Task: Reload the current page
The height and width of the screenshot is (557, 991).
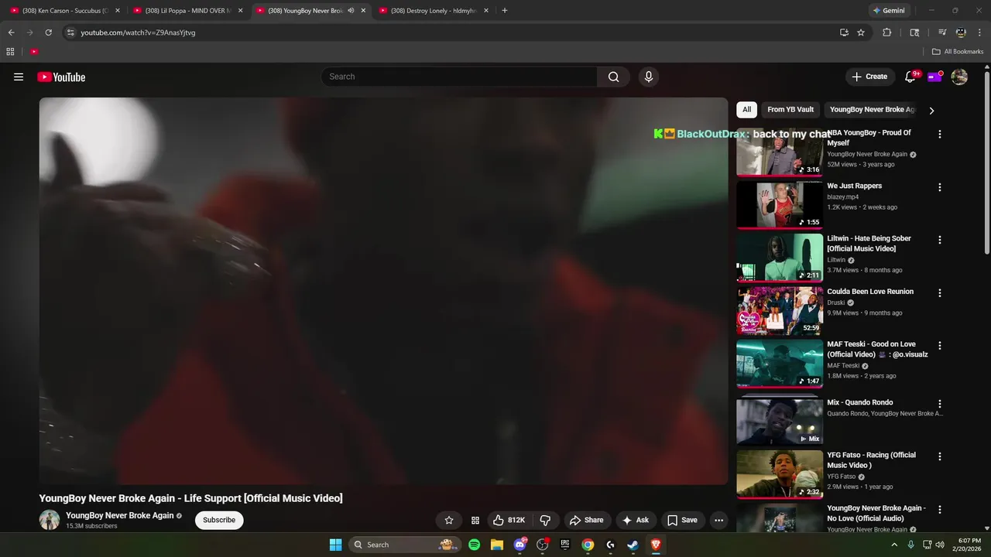Action: [x=48, y=32]
